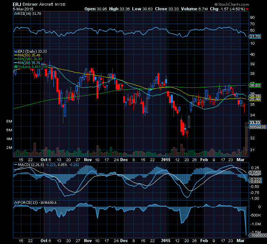Click the Close 33.33 value in the header
Screen dimensions: 267x244
167,9
